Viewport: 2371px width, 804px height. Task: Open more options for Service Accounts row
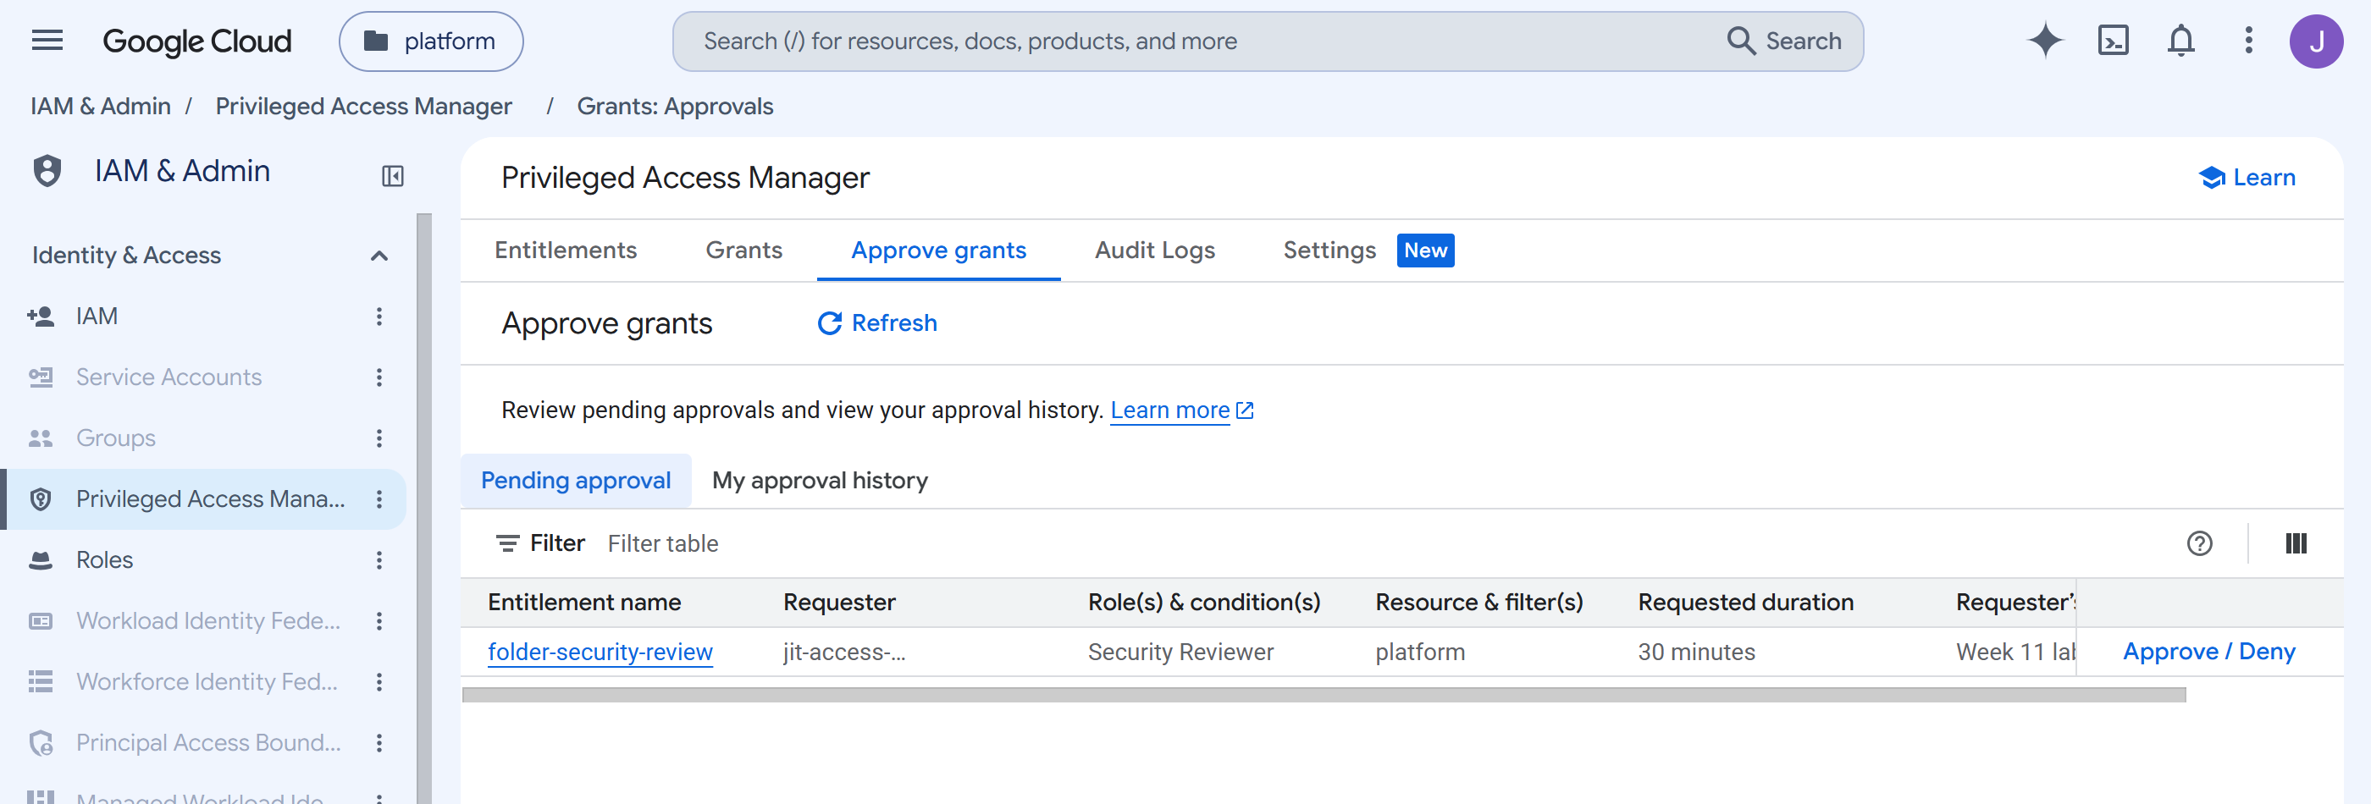click(x=379, y=377)
